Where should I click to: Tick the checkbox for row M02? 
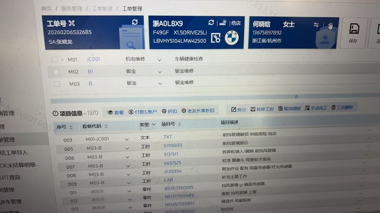[x=56, y=72]
